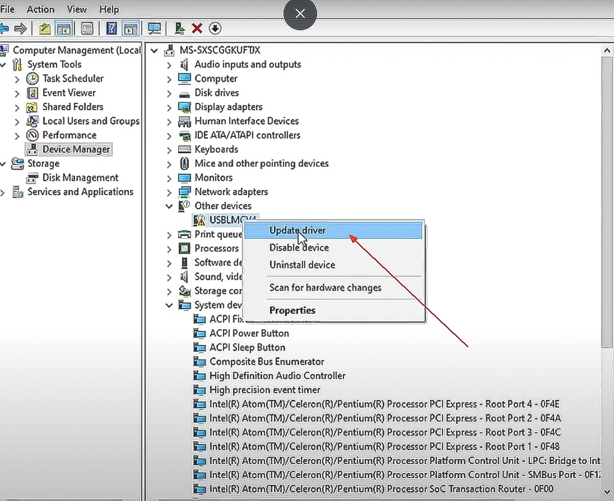The image size is (614, 501).
Task: Click the Mice and other pointing devices icon
Action: click(x=185, y=163)
